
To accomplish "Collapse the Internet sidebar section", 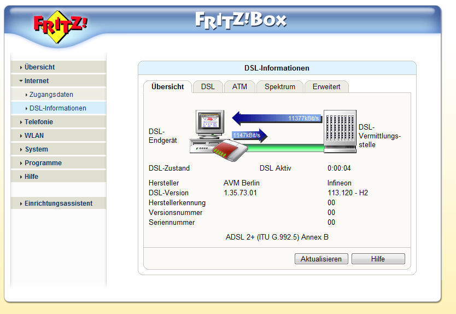I will (x=59, y=81).
